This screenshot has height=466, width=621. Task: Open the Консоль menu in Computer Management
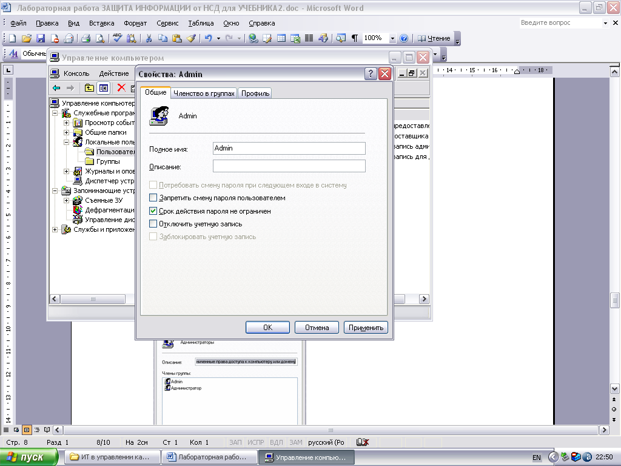(76, 73)
